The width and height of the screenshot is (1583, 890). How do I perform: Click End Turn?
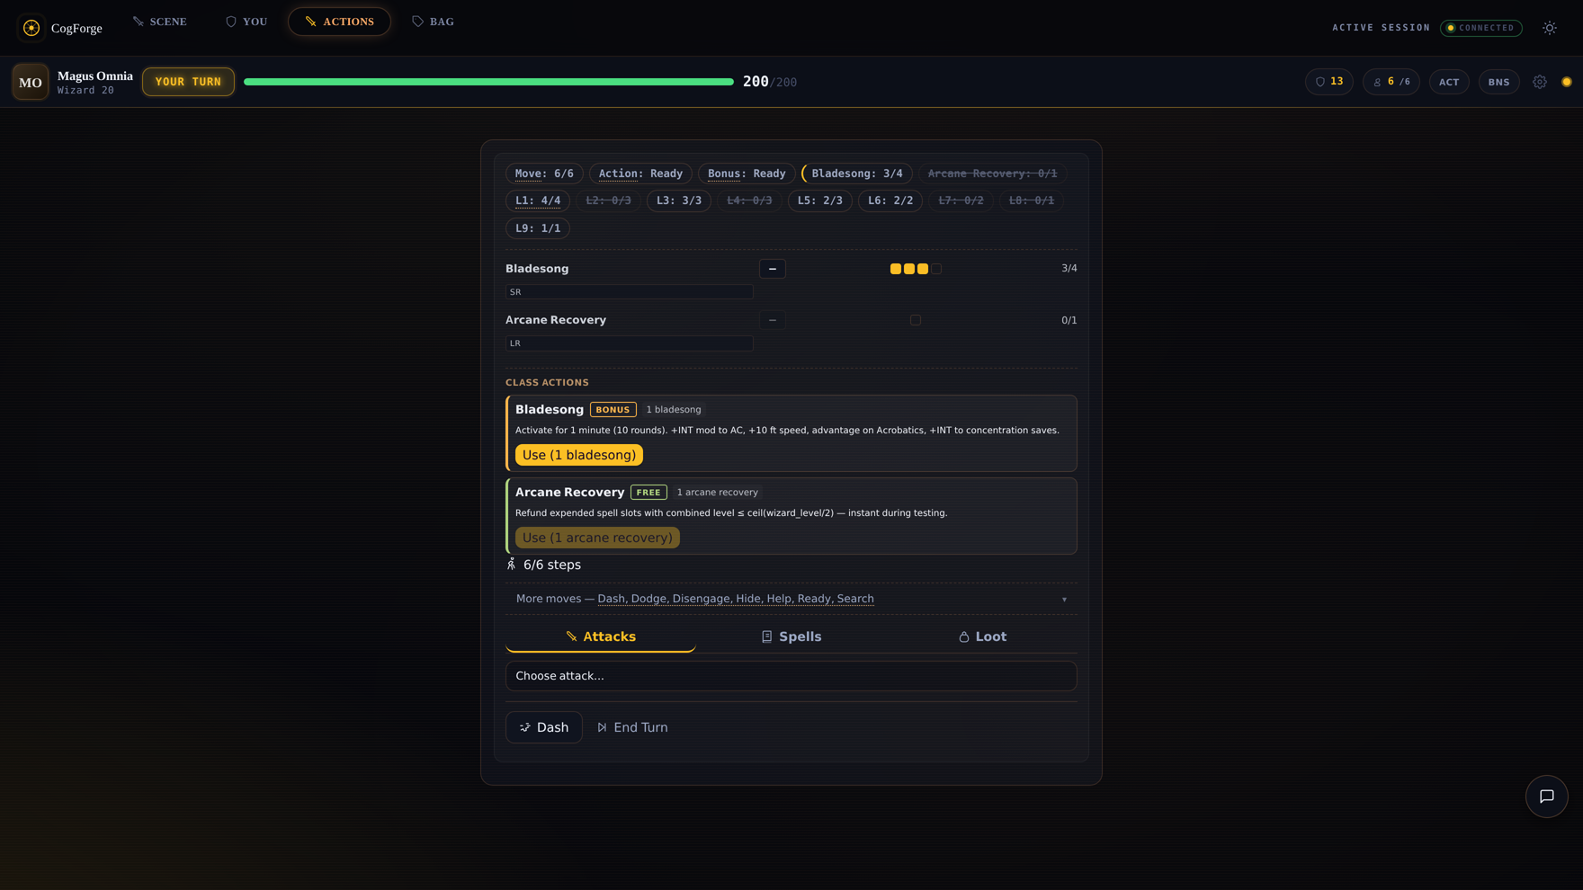(632, 727)
